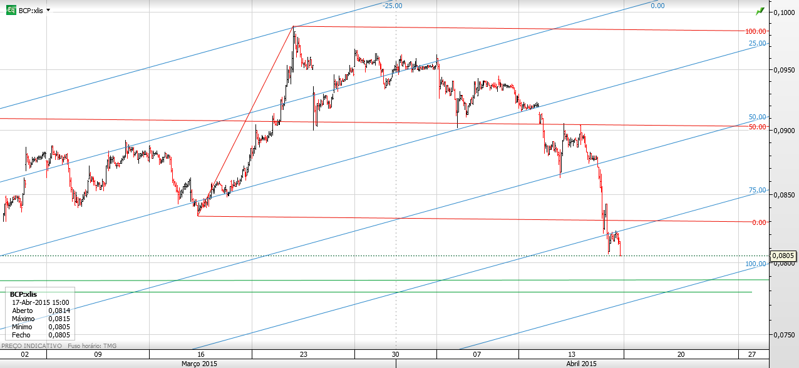This screenshot has width=799, height=368.
Task: Click the PREÇO INDICATIVO footer text
Action: (x=31, y=346)
